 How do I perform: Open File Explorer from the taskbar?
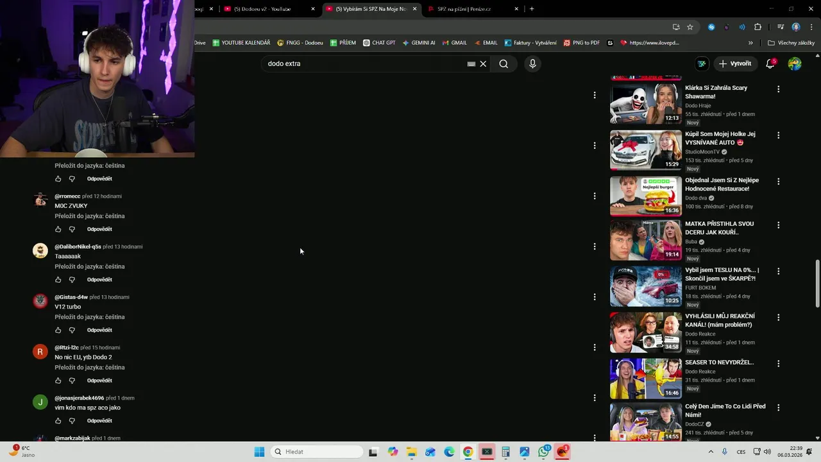[412, 452]
